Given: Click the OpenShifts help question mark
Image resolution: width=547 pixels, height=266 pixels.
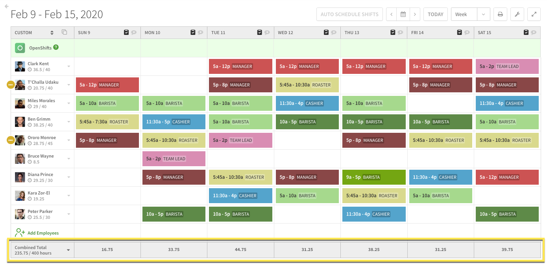Looking at the screenshot, I should (x=56, y=47).
